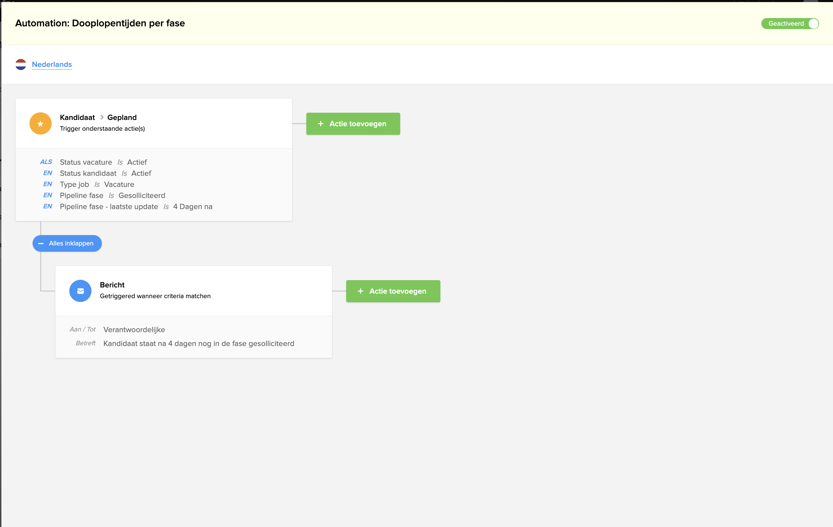The image size is (833, 527).
Task: Open the Nederlands language link
Action: (x=52, y=64)
